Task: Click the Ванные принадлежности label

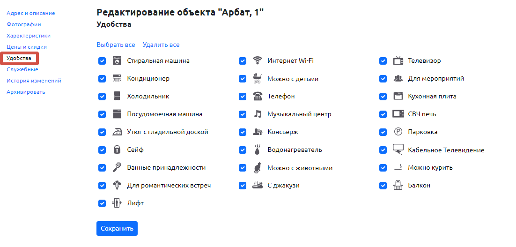Action: [166, 168]
